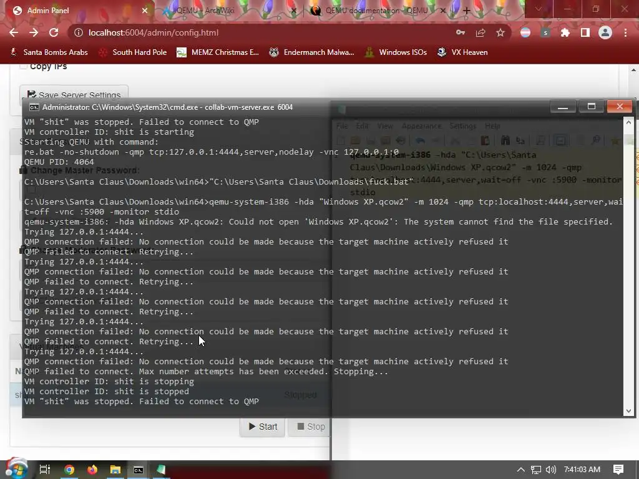Screen dimensions: 639x479
Task: Click the 'QEMU PID: 4064' line
Action: pyautogui.click(x=59, y=162)
